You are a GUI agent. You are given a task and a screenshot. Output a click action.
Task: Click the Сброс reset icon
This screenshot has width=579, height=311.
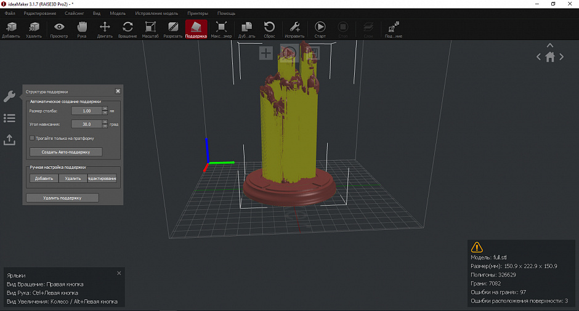coord(269,30)
